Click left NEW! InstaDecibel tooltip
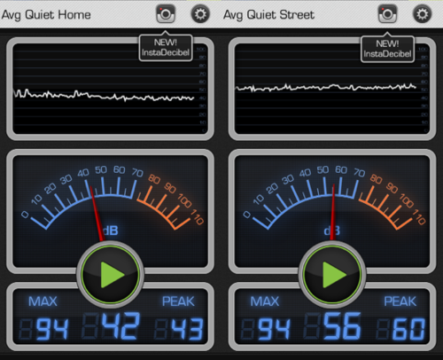Viewport: 443px width, 360px height. pyautogui.click(x=166, y=47)
